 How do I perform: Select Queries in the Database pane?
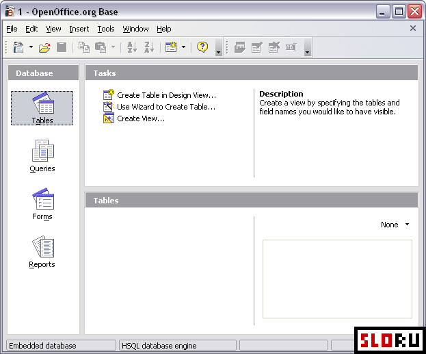(x=42, y=156)
